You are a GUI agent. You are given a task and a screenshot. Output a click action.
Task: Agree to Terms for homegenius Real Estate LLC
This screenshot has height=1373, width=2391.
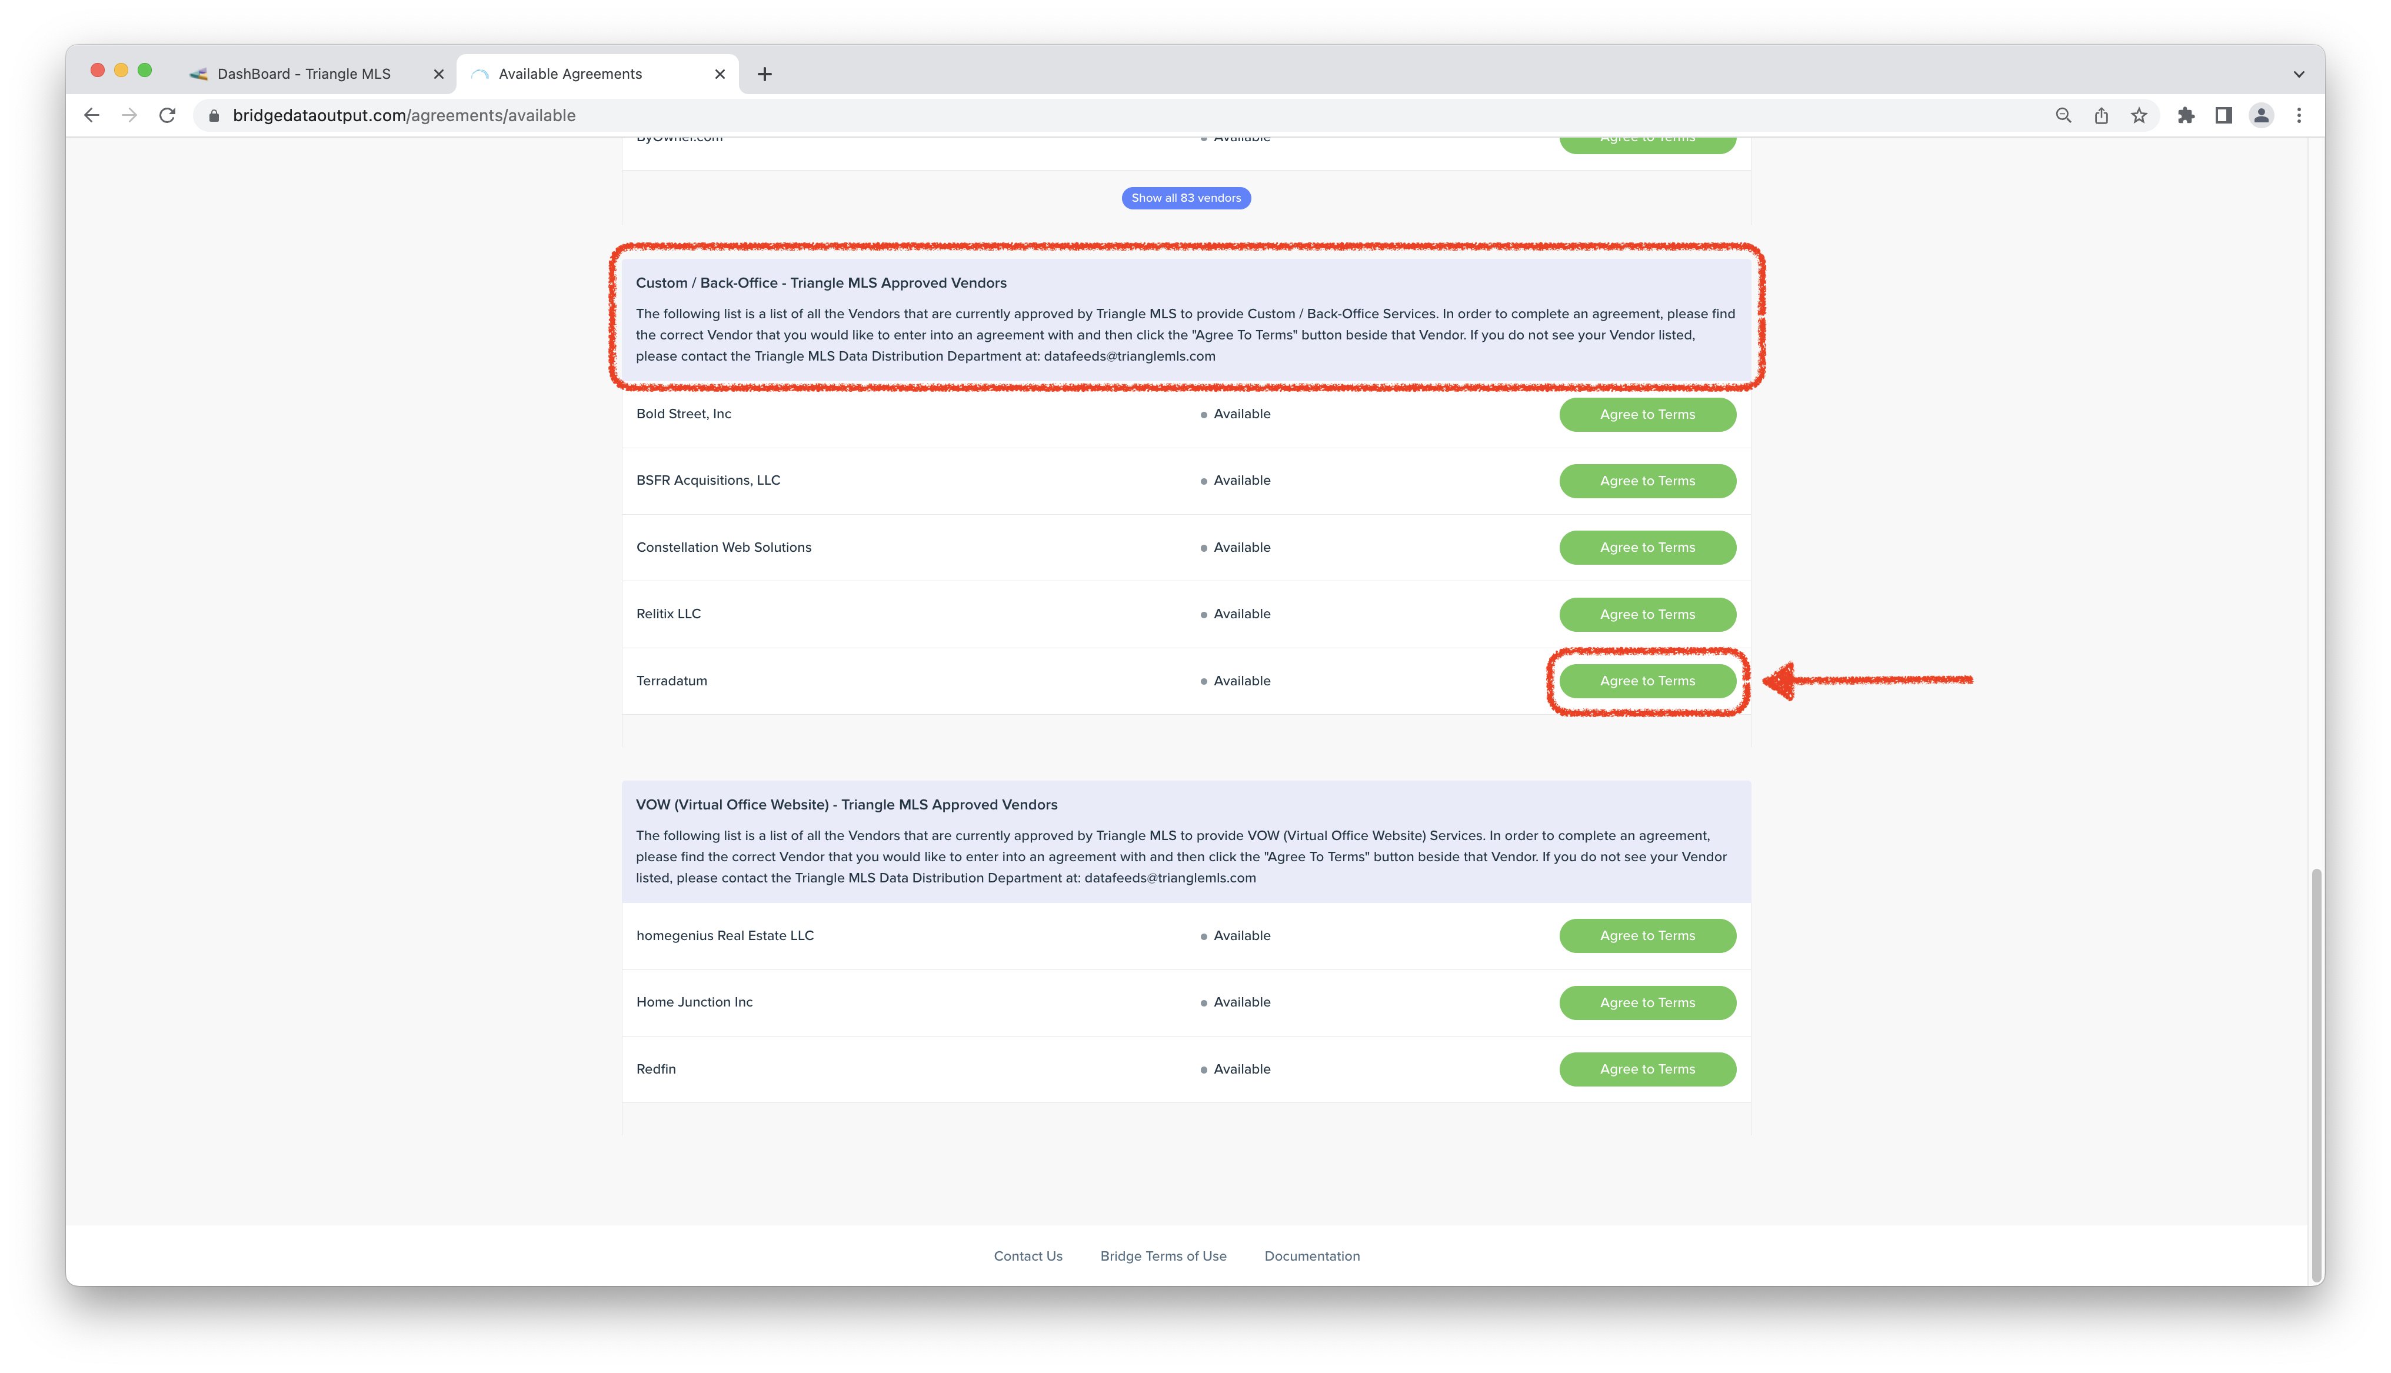[x=1646, y=935]
